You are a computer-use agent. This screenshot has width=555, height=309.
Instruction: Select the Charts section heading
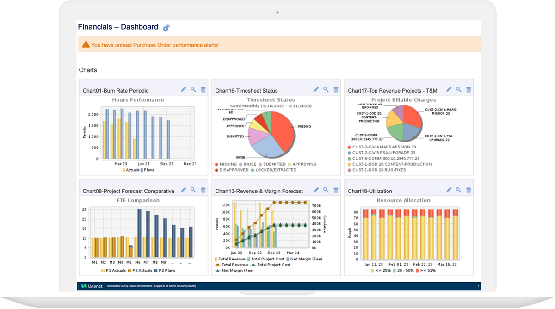coord(88,70)
